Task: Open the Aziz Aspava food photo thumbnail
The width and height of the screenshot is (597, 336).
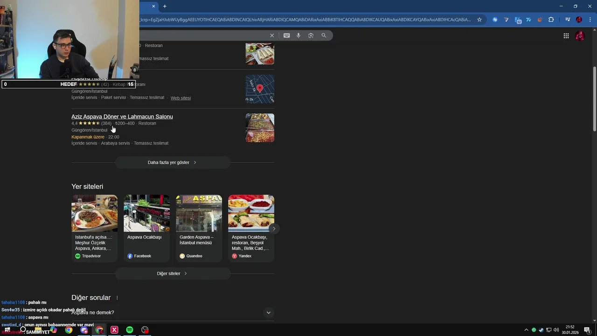Action: pos(260,128)
